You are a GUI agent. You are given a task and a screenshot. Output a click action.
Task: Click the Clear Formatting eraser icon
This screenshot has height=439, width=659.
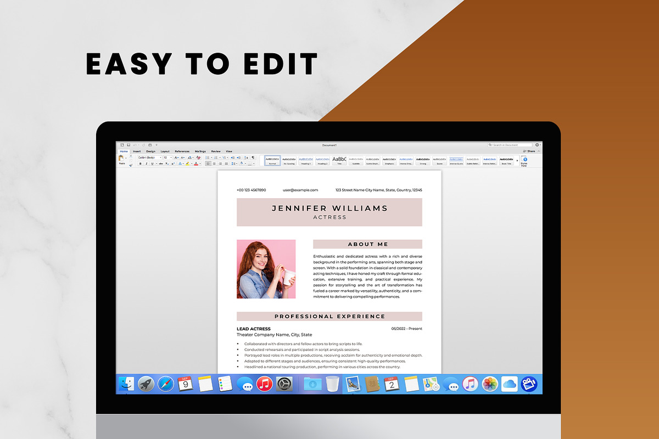198,157
